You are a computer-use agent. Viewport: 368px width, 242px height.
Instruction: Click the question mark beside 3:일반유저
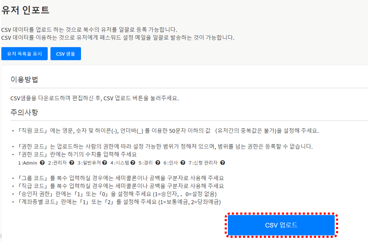(x=104, y=163)
